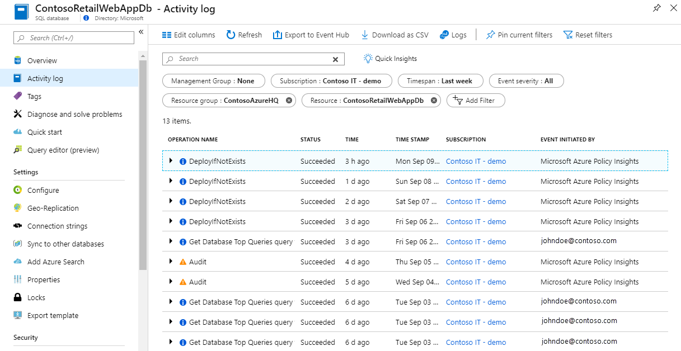Select Query editor (preview) menu item
Image resolution: width=681 pixels, height=351 pixels.
(x=63, y=150)
